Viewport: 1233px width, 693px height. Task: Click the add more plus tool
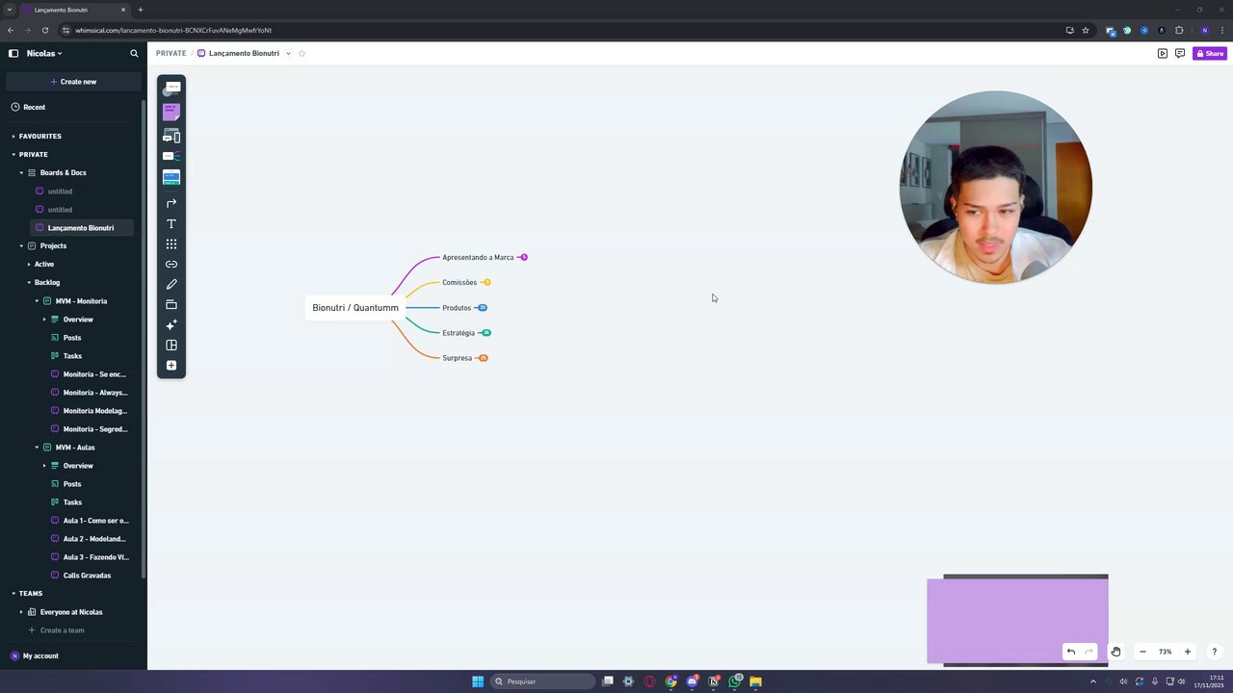[171, 365]
